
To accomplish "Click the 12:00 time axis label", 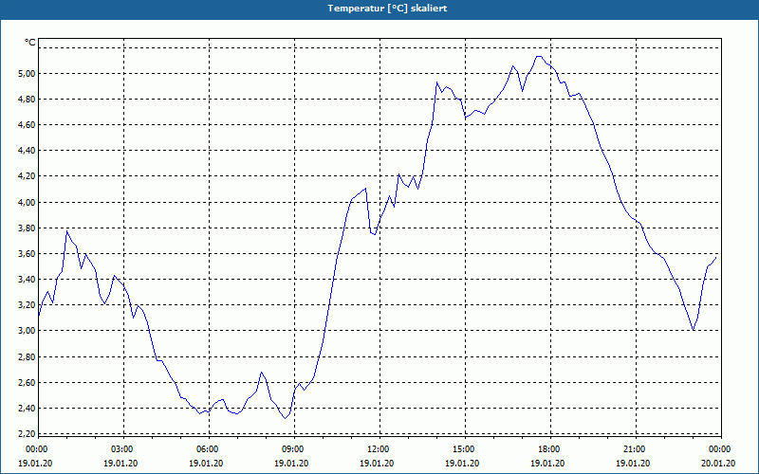I will (x=379, y=449).
